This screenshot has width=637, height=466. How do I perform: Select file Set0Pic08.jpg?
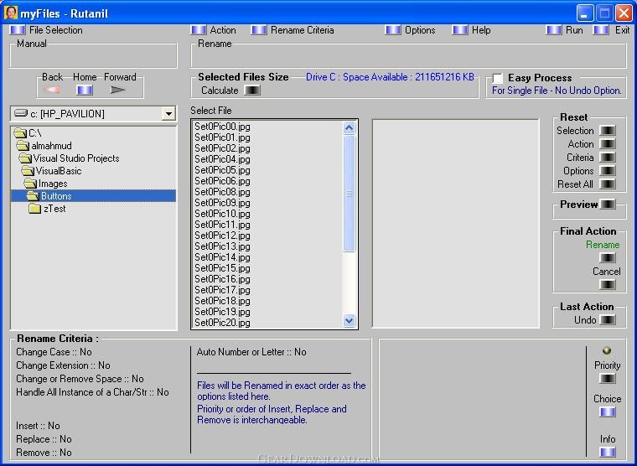222,192
